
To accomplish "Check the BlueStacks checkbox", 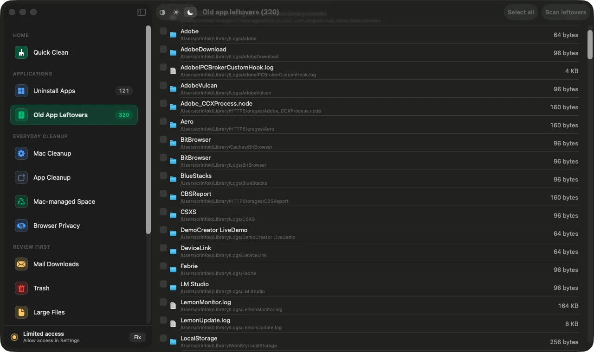I will pos(163,176).
